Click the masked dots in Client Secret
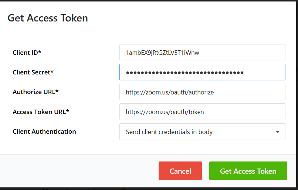 (x=184, y=73)
